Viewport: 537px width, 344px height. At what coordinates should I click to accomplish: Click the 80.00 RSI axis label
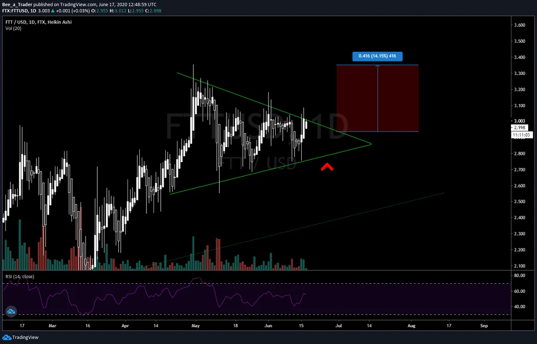519,275
